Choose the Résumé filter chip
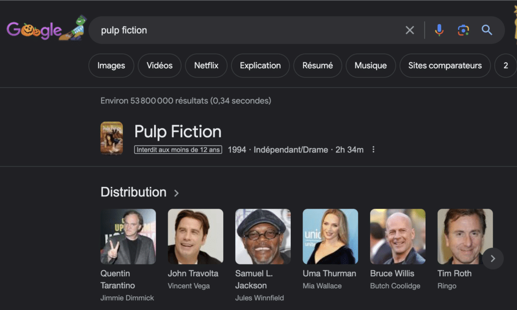The height and width of the screenshot is (310, 517). [318, 66]
